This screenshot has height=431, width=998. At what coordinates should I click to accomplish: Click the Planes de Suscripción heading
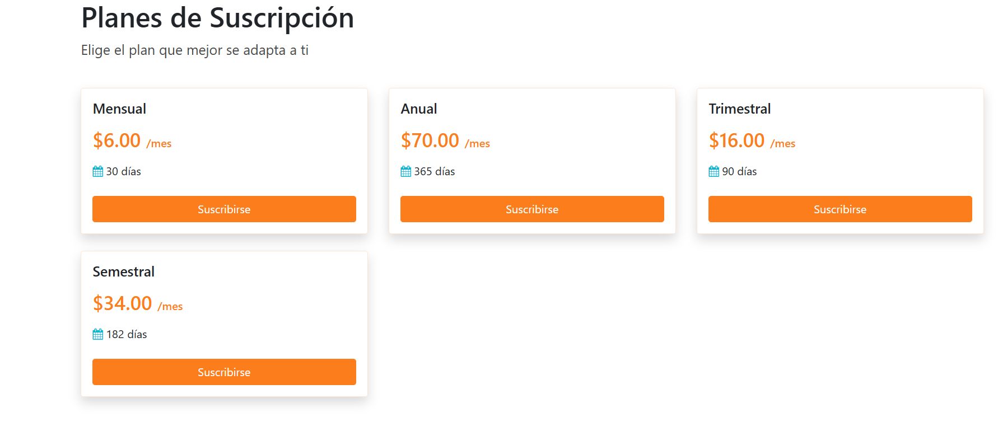[x=218, y=18]
